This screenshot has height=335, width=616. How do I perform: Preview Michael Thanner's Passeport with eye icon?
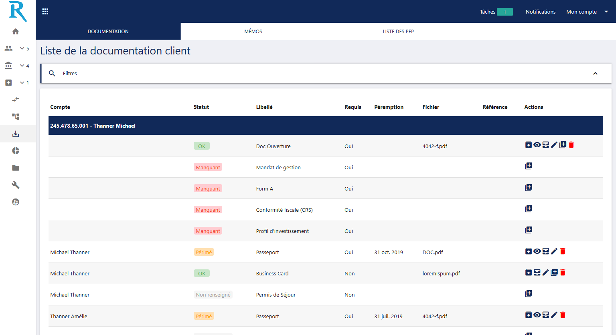point(537,251)
